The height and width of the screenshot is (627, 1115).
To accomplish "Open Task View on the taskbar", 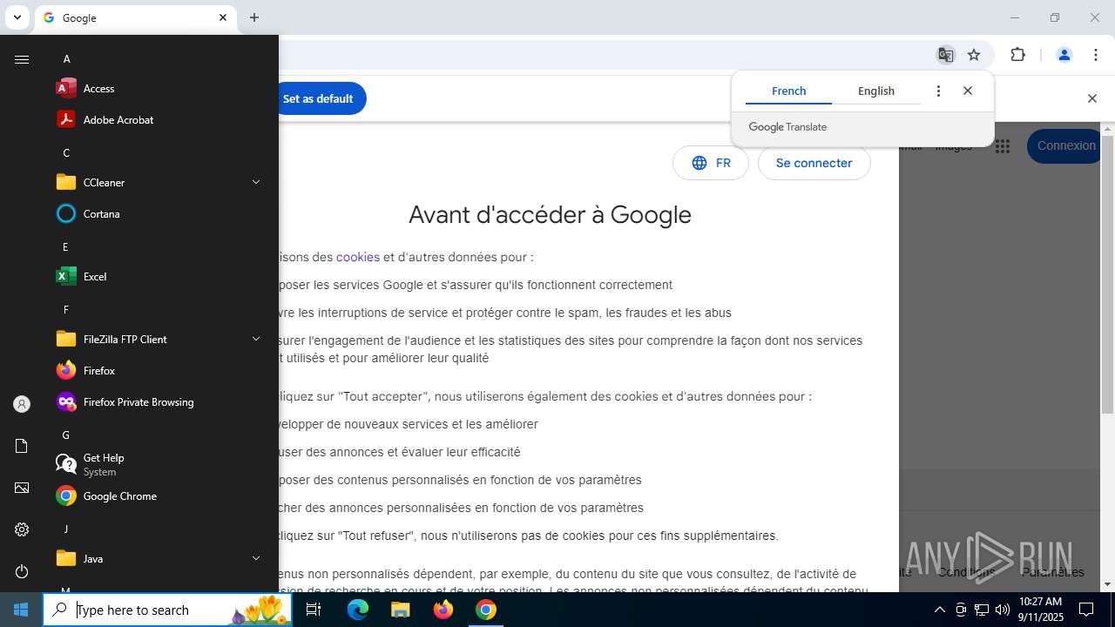I will point(314,610).
